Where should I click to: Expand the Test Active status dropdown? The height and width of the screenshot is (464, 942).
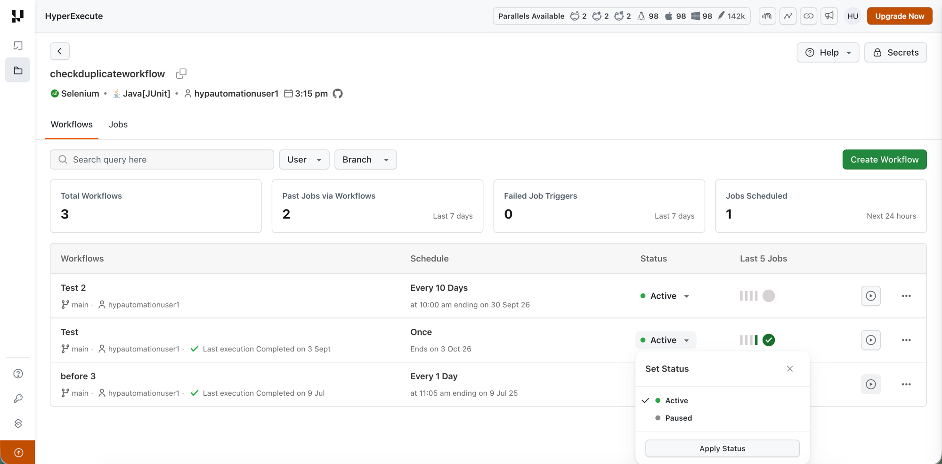pos(665,340)
